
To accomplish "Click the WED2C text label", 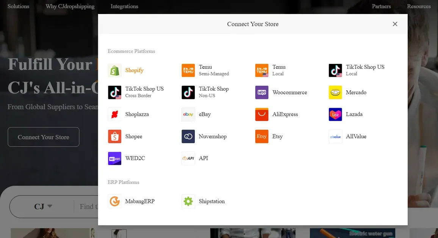I will coord(135,158).
